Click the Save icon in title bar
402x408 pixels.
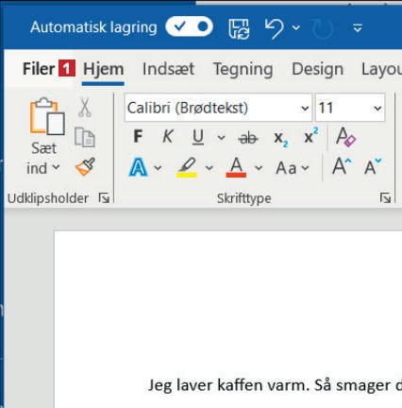(239, 28)
